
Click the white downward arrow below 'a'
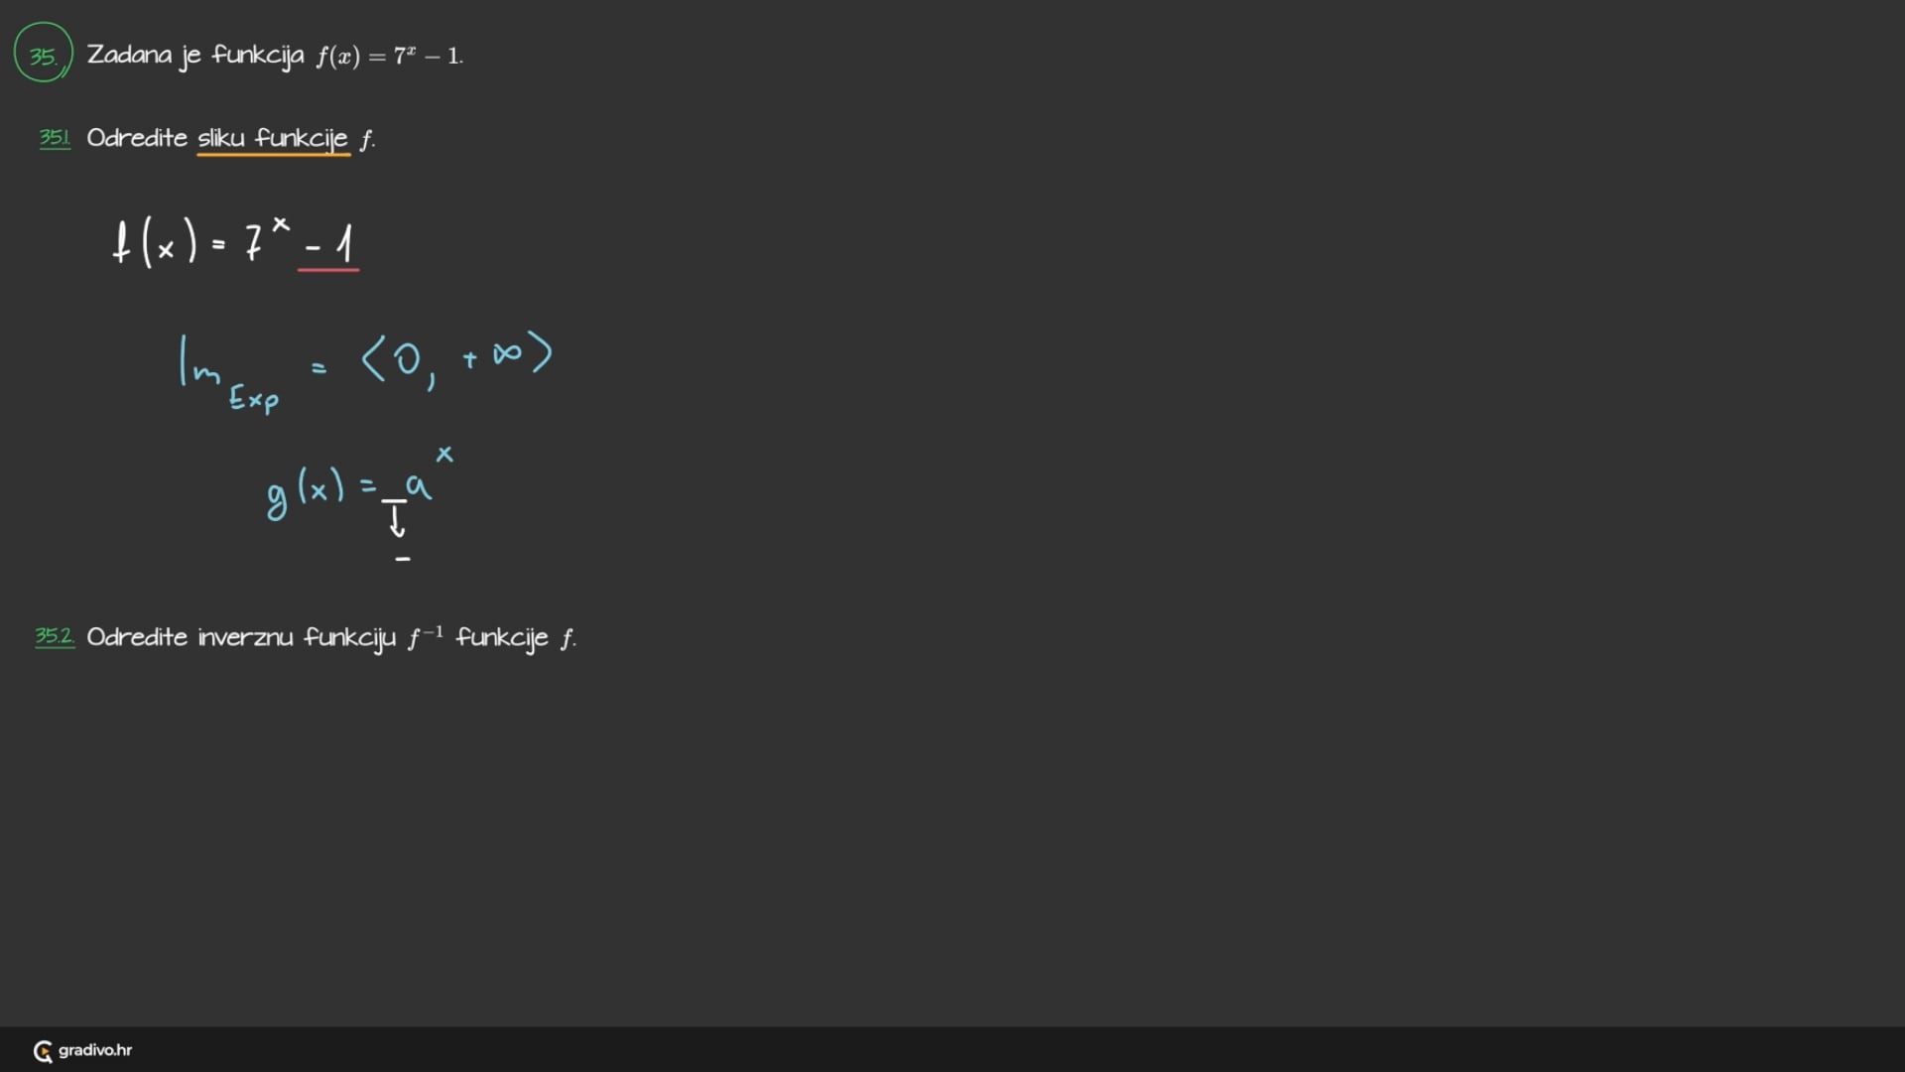397,521
